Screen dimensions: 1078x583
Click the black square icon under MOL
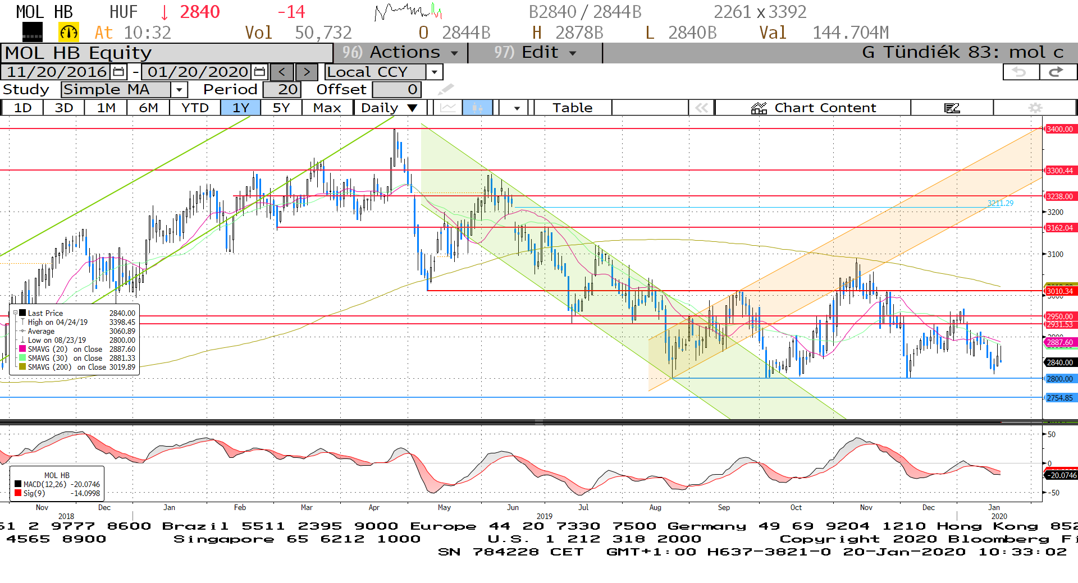33,33
